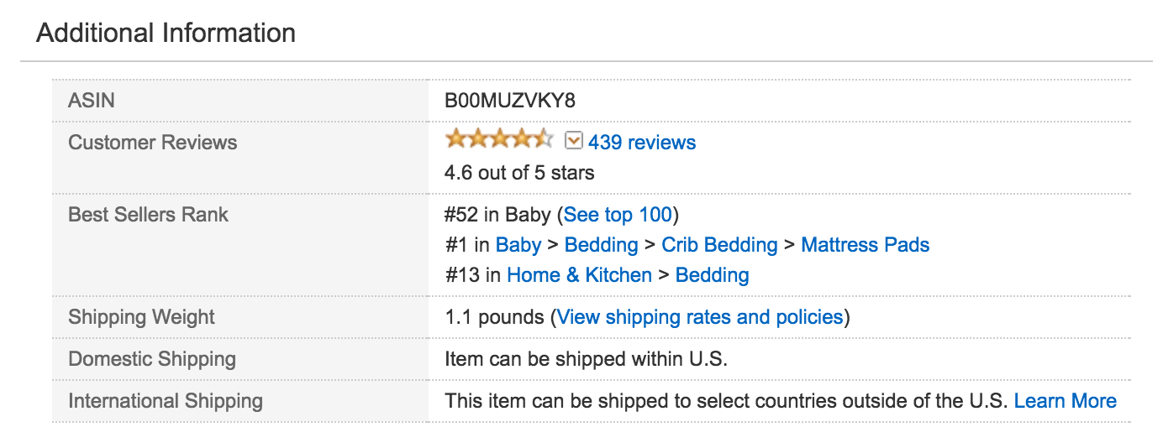1163x448 pixels.
Task: Open the 439 reviews link
Action: (642, 143)
